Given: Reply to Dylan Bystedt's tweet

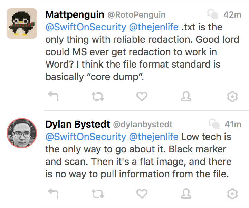Looking at the screenshot, I should 53,194.
